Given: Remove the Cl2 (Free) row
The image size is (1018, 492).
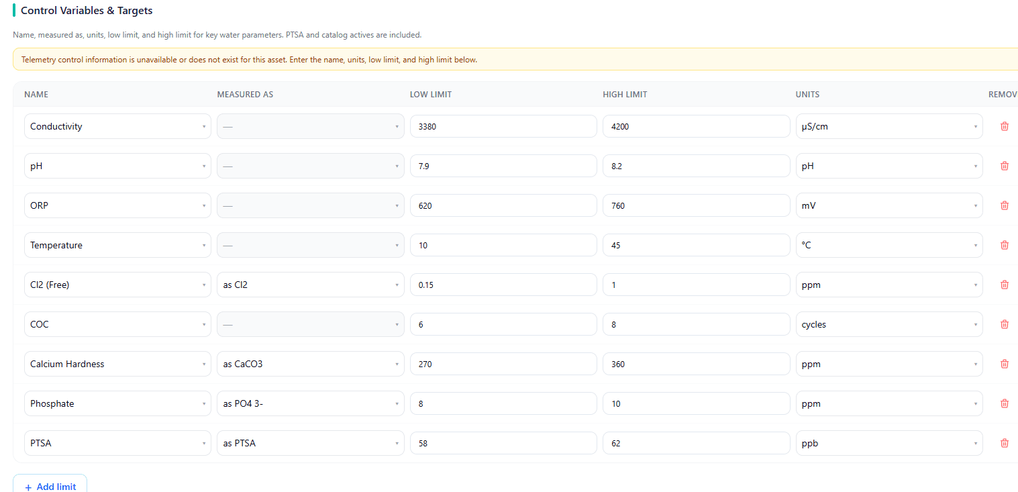Looking at the screenshot, I should tap(1004, 285).
